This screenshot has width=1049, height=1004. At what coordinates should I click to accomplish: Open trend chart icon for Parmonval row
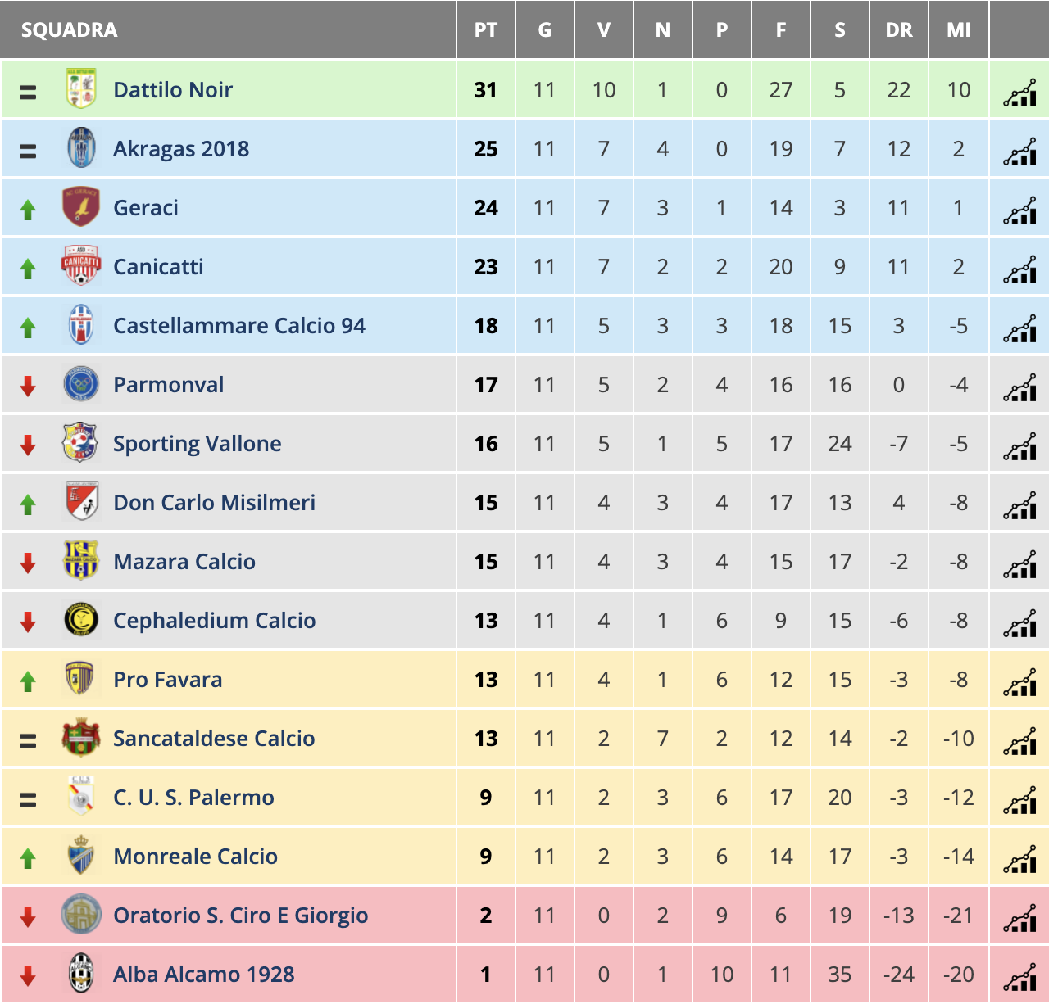pyautogui.click(x=1019, y=387)
